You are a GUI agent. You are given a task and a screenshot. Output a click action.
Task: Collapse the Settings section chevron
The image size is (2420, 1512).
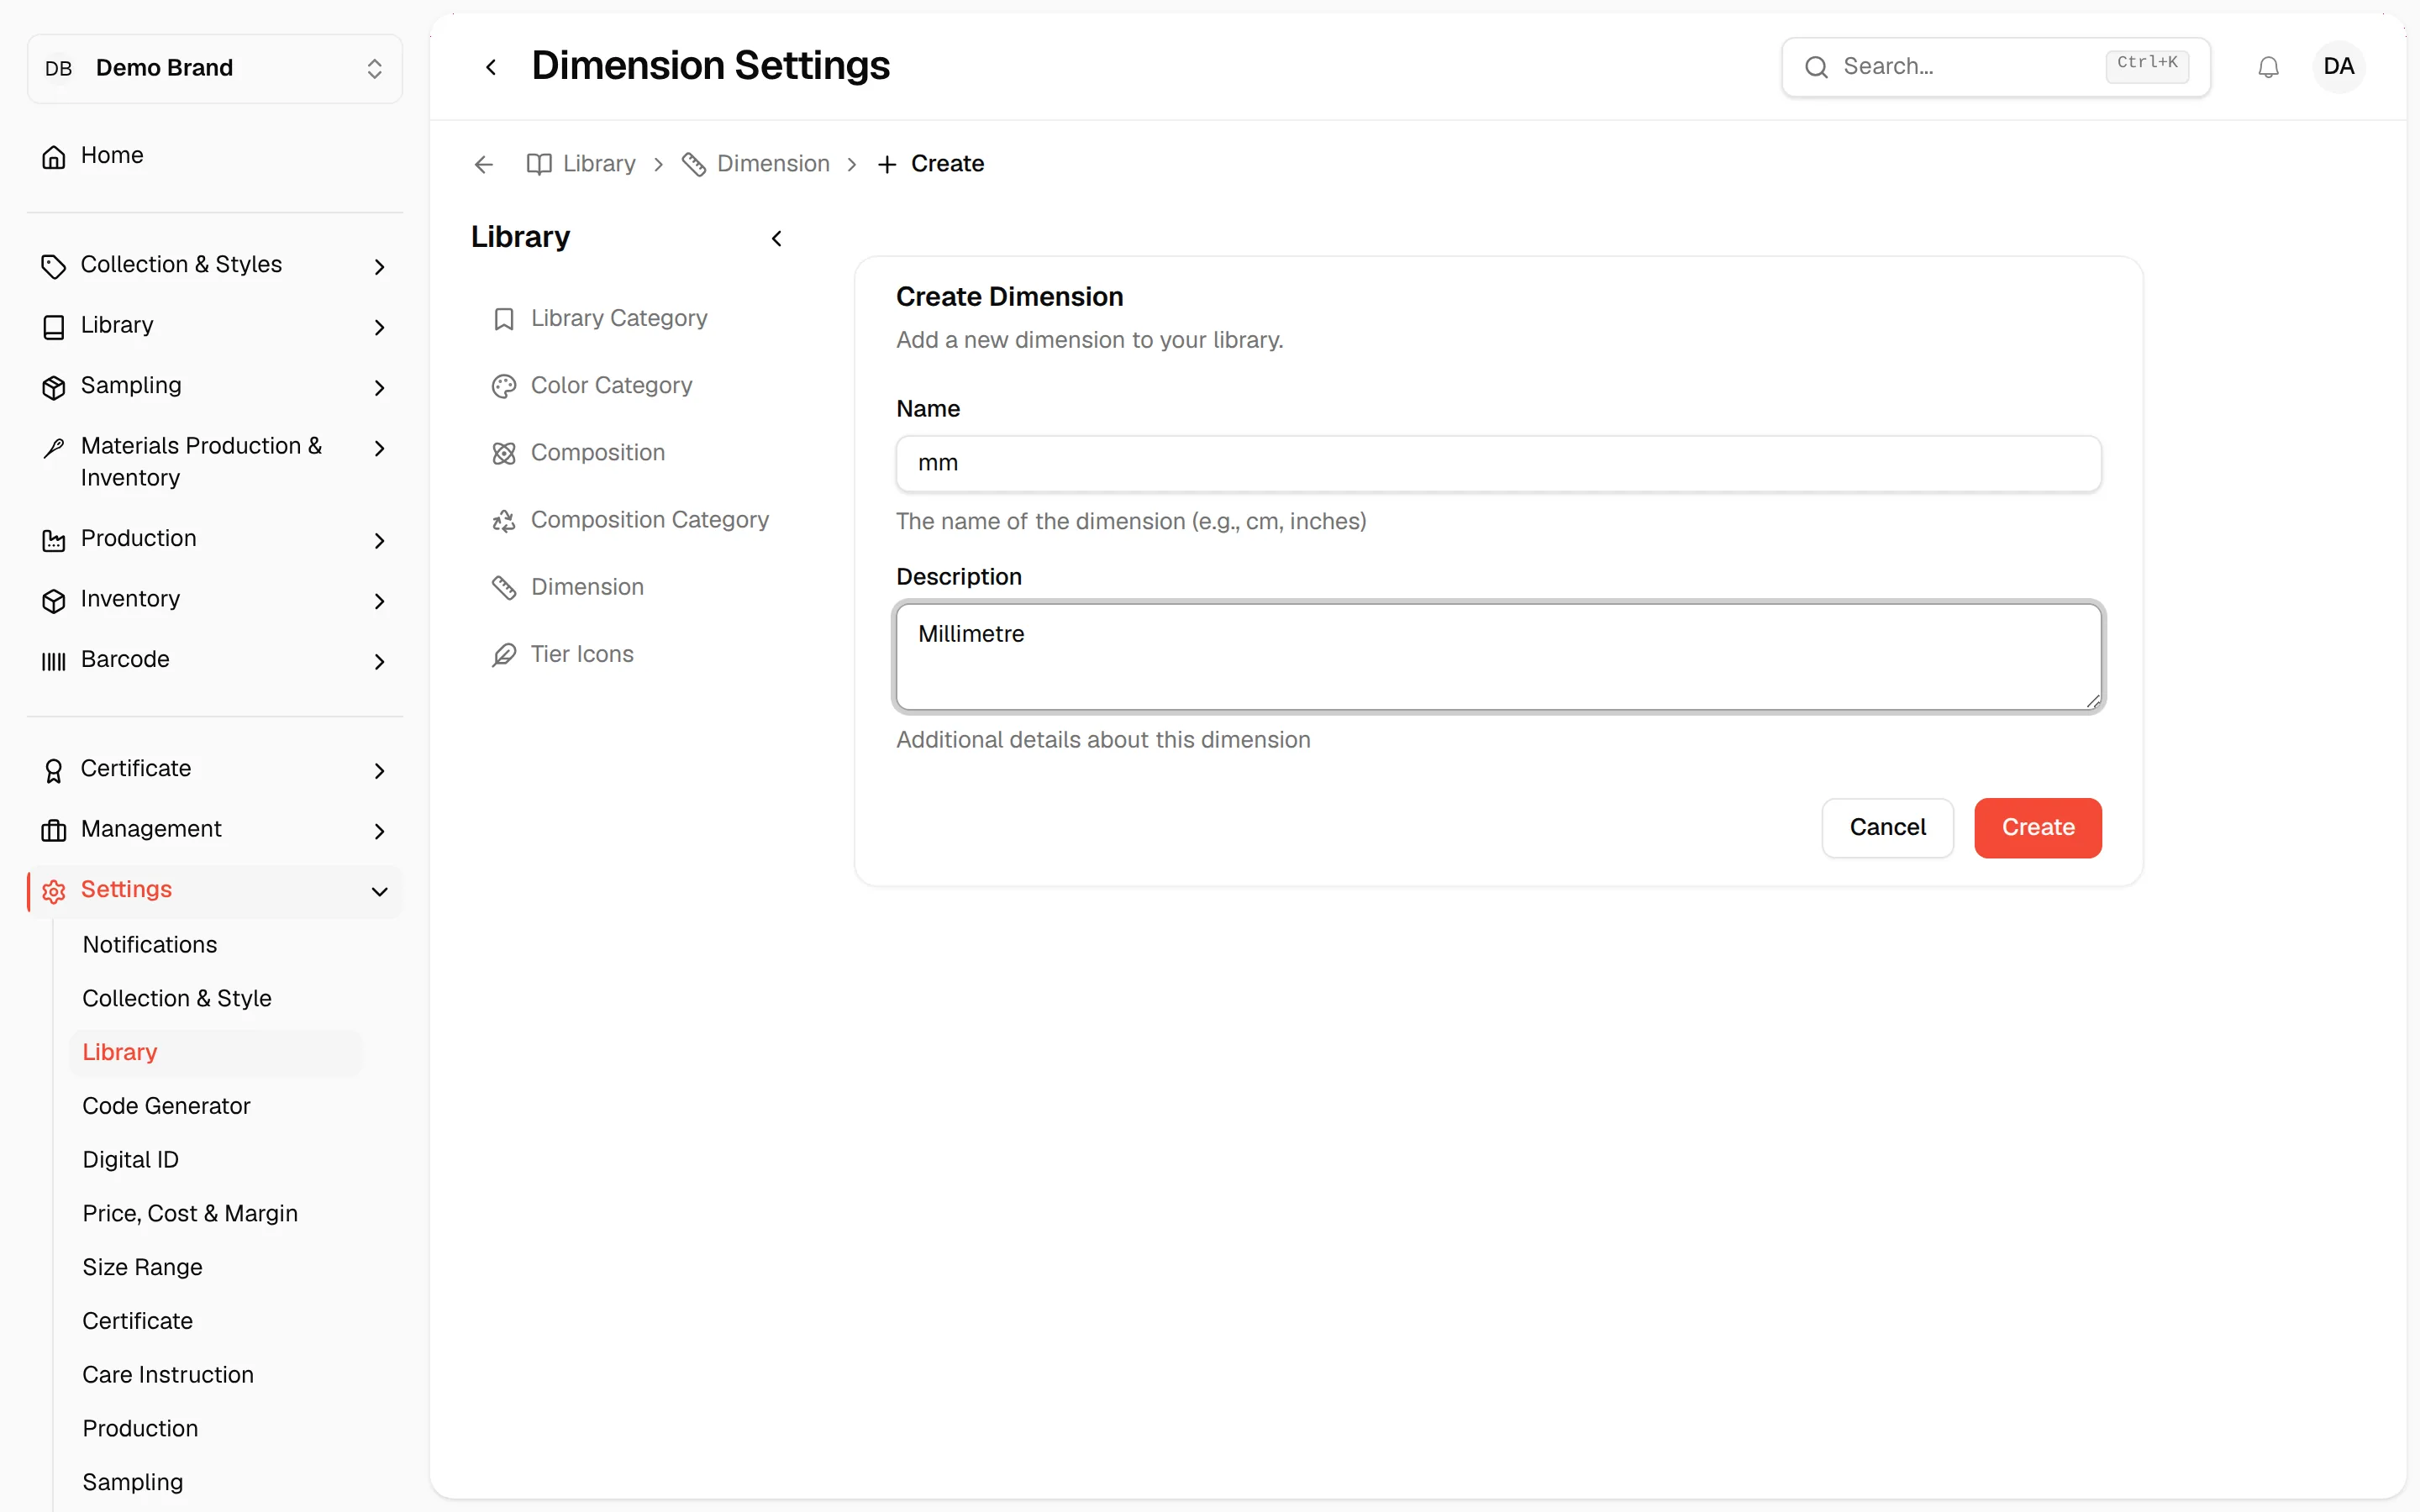tap(379, 891)
